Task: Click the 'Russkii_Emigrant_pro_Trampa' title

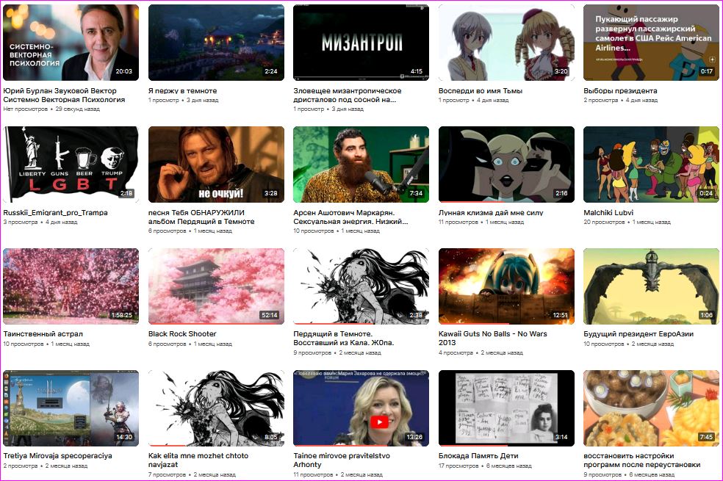Action: click(55, 213)
